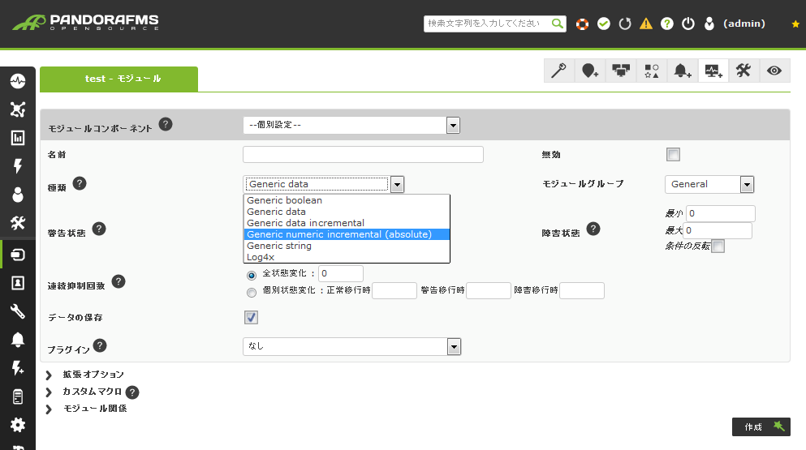
Task: Open Events lightning bolt sidebar icon
Action: (x=18, y=166)
